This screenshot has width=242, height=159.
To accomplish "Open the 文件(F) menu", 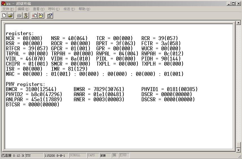I will (x=8, y=9).
